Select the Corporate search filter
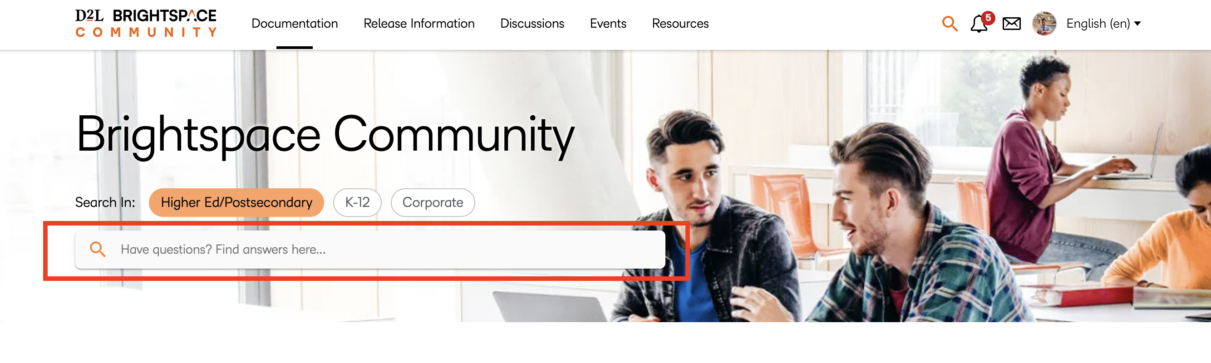 pos(433,203)
